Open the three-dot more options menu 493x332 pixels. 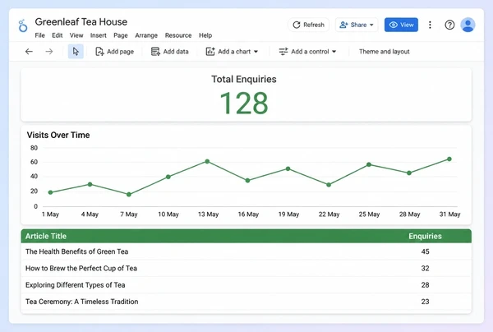[x=430, y=25]
